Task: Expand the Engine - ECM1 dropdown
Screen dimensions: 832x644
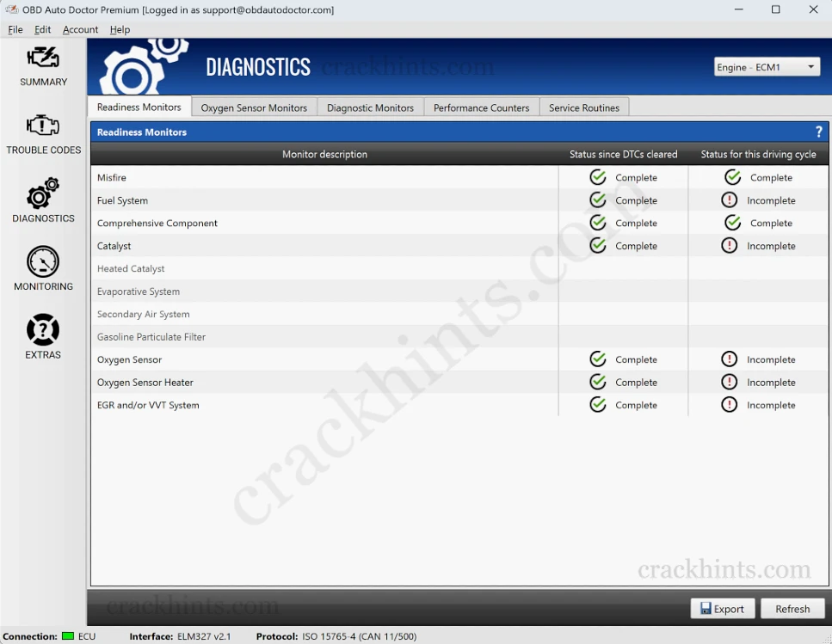Action: click(x=767, y=67)
